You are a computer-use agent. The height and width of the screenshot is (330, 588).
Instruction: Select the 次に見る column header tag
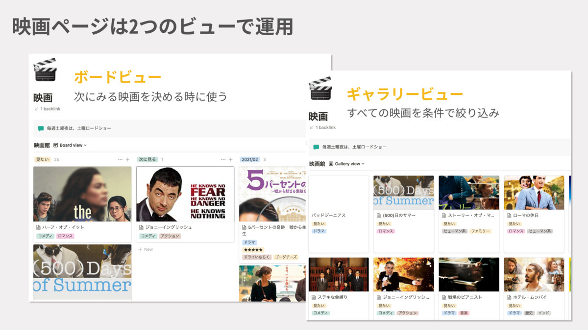147,159
